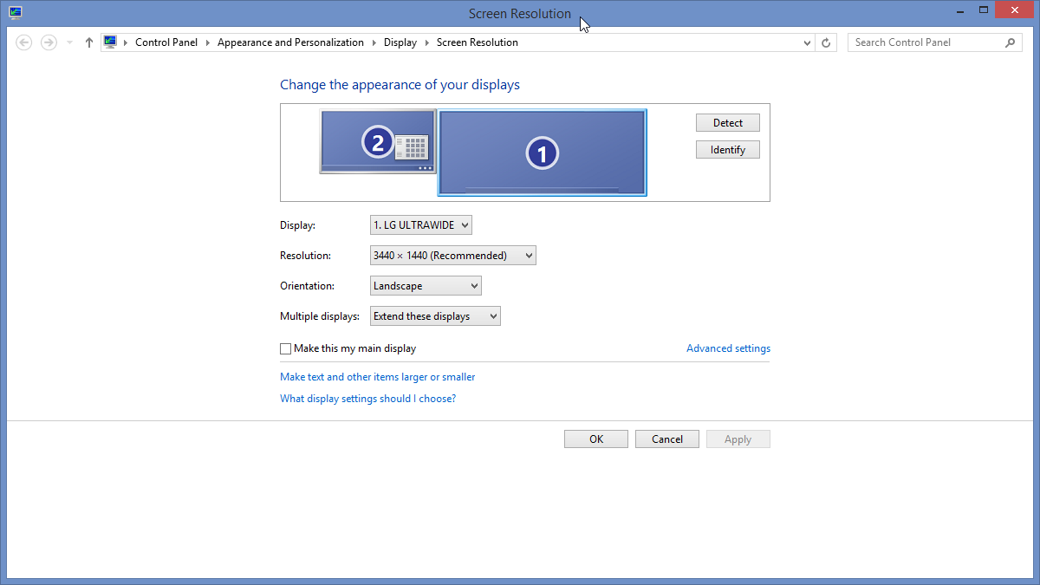Screen dimensions: 1040x585
Task: Refresh the address bar
Action: (827, 42)
